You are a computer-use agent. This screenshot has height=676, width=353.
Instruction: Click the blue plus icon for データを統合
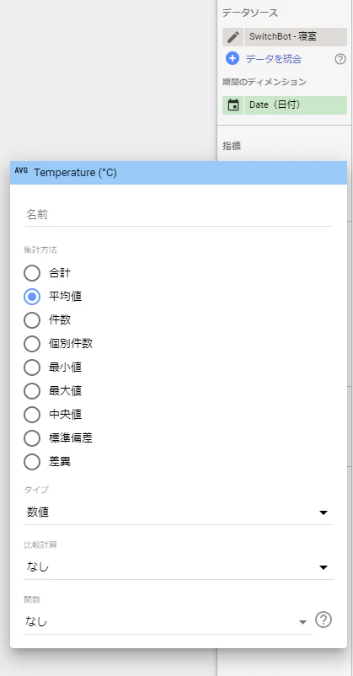pyautogui.click(x=233, y=59)
